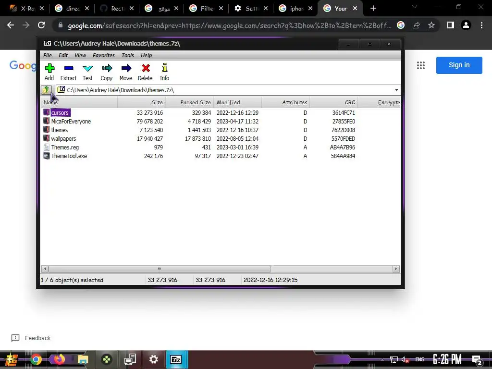Viewport: 492px width, 369px height.
Task: Click the 7z taskbar button
Action: 176,359
